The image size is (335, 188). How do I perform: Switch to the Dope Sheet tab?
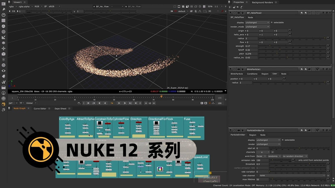60,109
